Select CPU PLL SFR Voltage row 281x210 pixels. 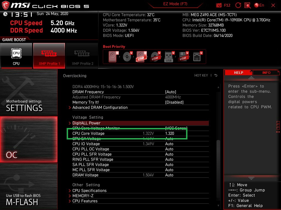click(x=140, y=154)
